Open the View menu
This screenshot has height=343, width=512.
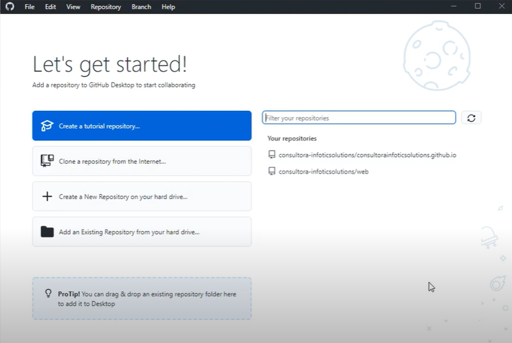[73, 7]
